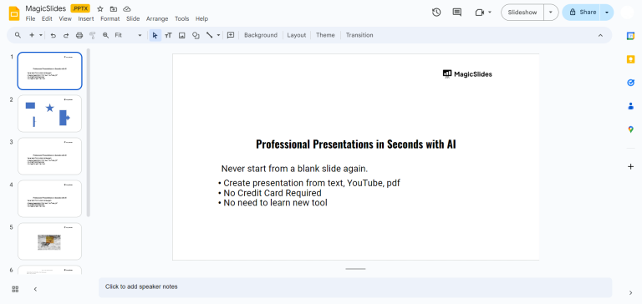Open the comments history icon
This screenshot has height=304, width=642.
[457, 13]
